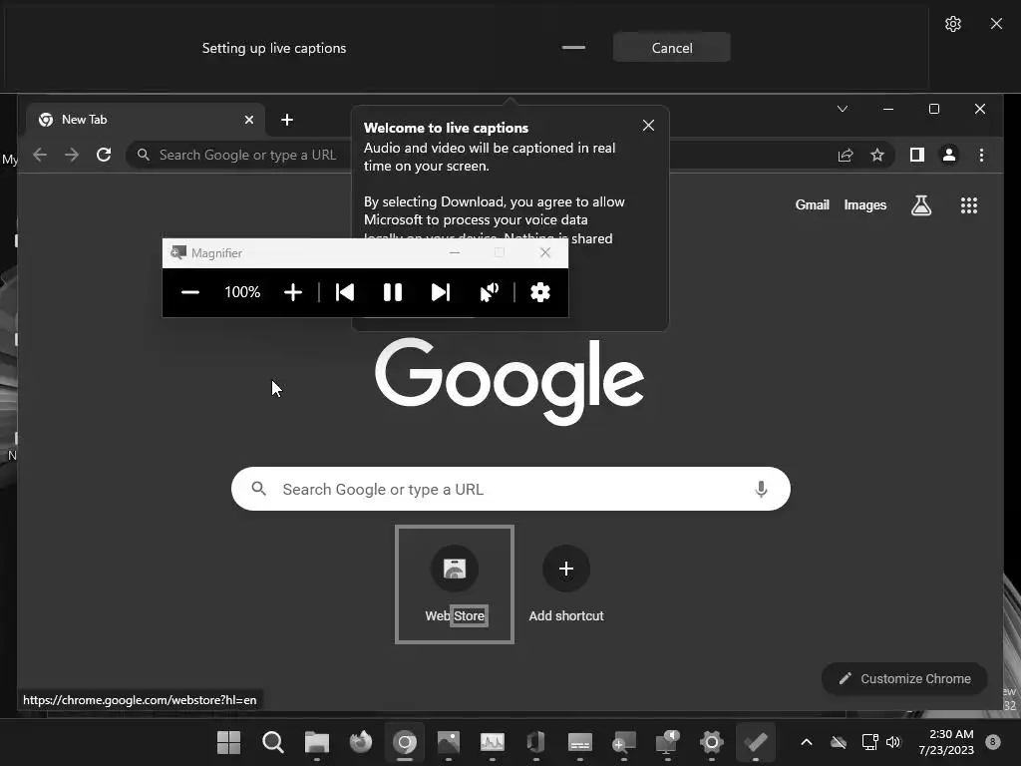The height and width of the screenshot is (766, 1021).
Task: Launch Firefox from taskbar
Action: [361, 742]
